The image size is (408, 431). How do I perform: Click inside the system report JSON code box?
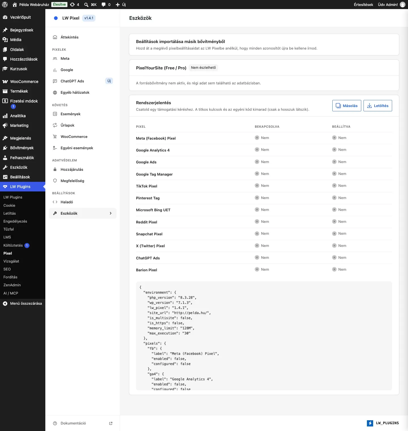[264, 336]
